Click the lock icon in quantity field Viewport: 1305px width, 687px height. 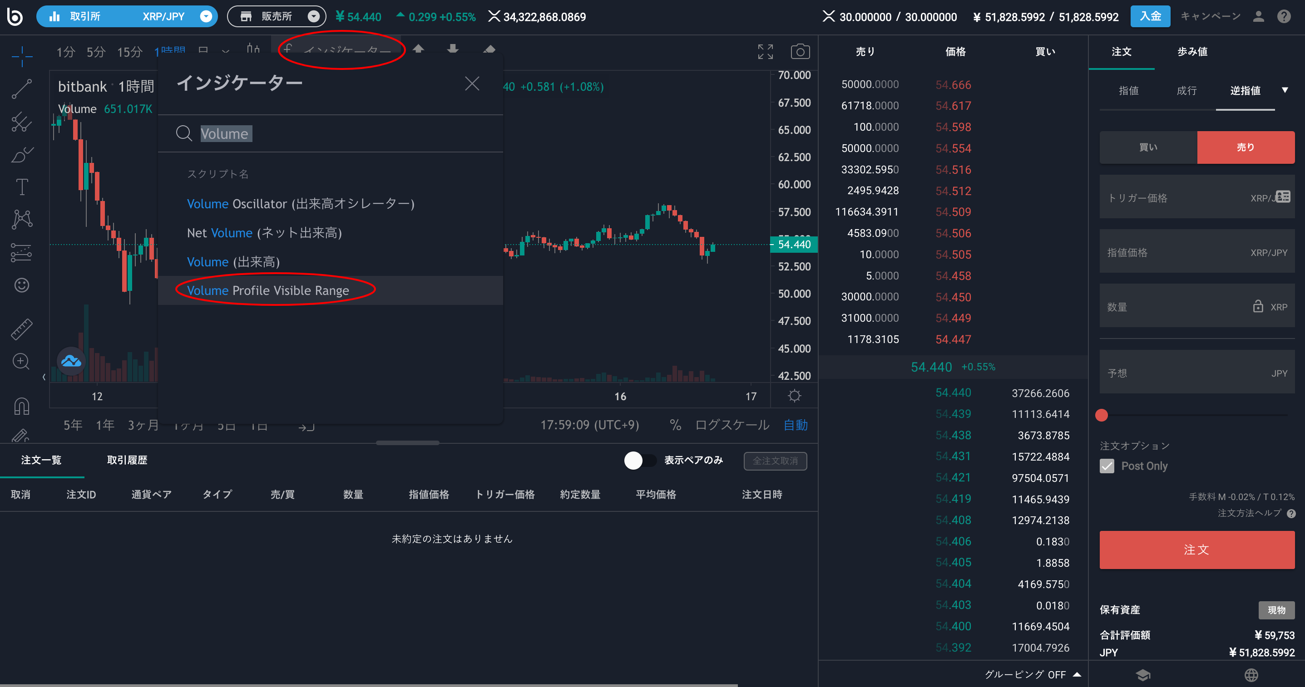click(x=1257, y=306)
